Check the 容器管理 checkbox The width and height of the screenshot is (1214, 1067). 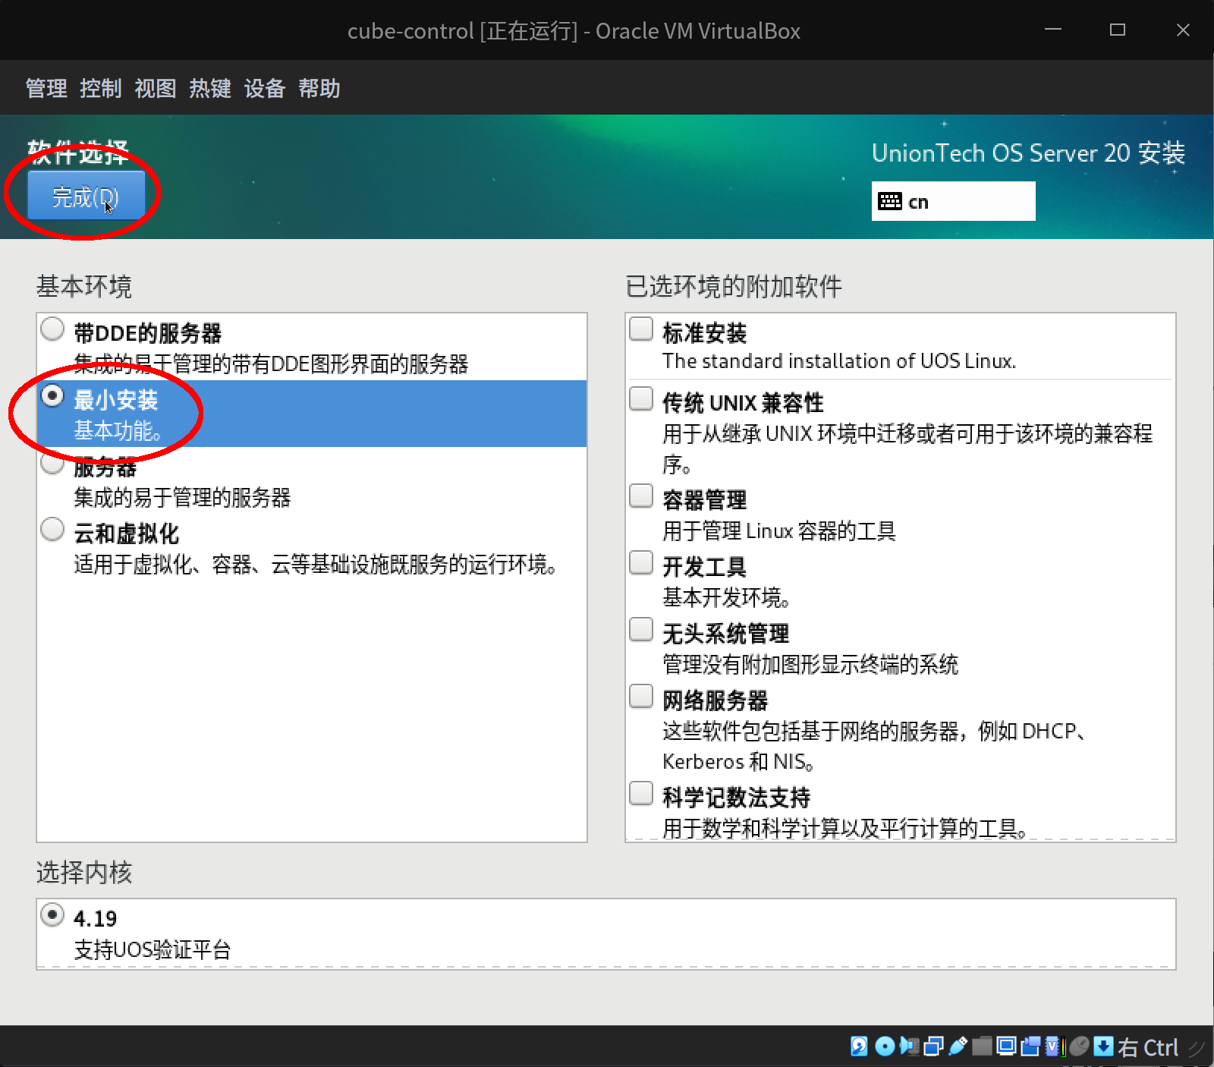pos(640,496)
